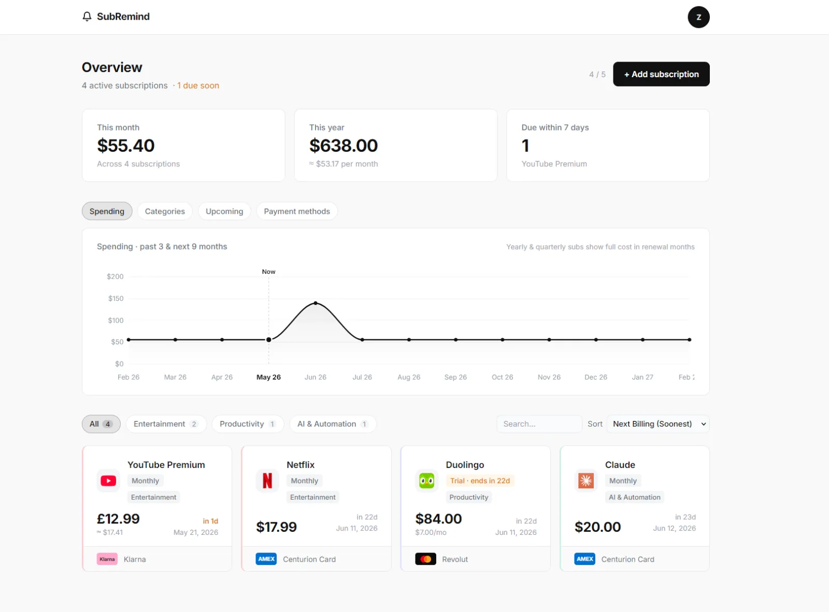Click the Claude starburst icon
This screenshot has width=829, height=612.
[x=586, y=481]
